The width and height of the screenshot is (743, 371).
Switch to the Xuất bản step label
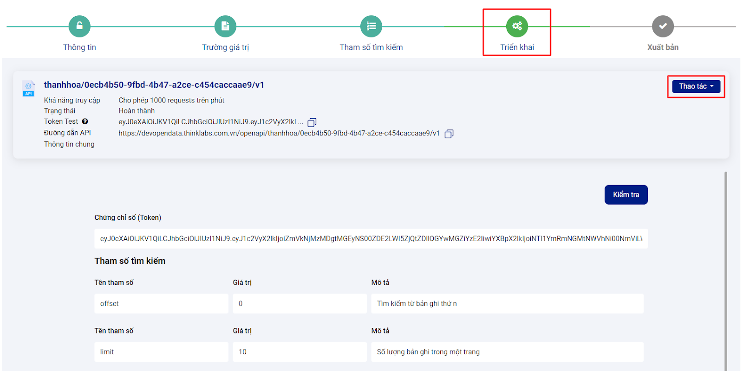pyautogui.click(x=663, y=47)
